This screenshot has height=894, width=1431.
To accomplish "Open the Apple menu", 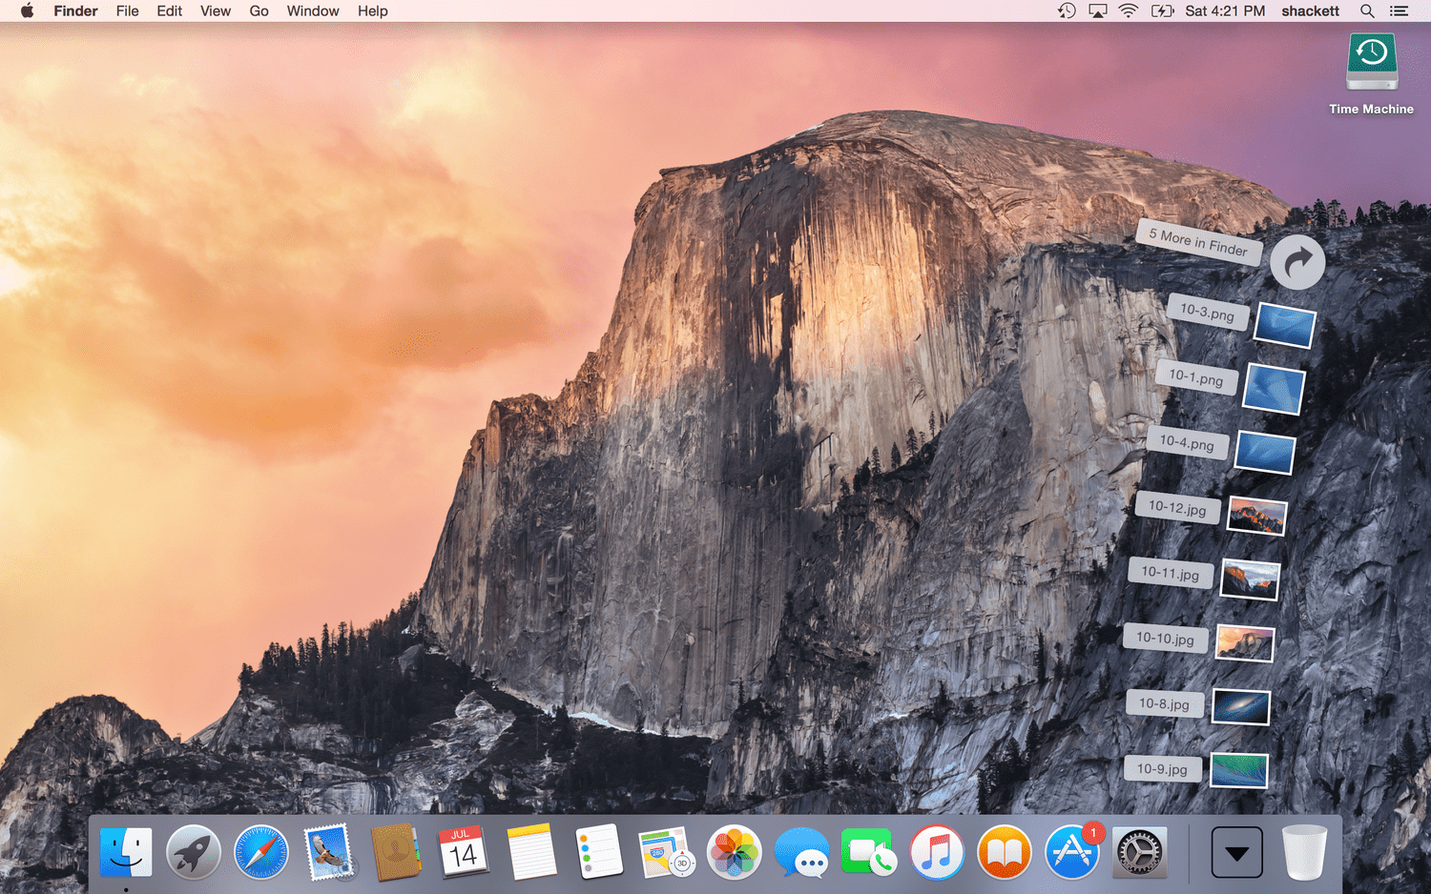I will coord(27,10).
